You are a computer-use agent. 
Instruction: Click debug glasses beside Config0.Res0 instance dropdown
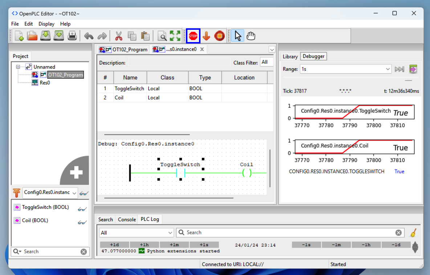click(x=84, y=193)
